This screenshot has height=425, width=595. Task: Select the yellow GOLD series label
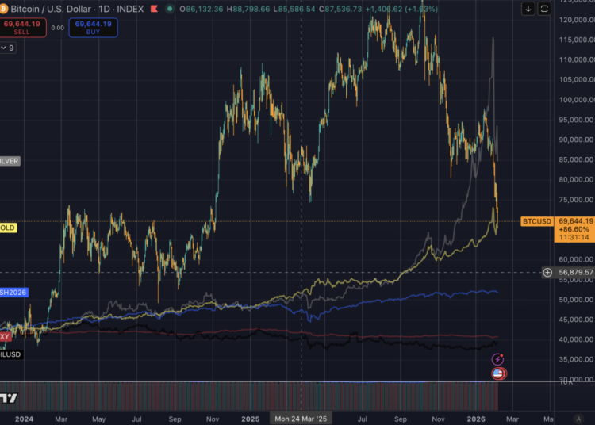point(8,228)
